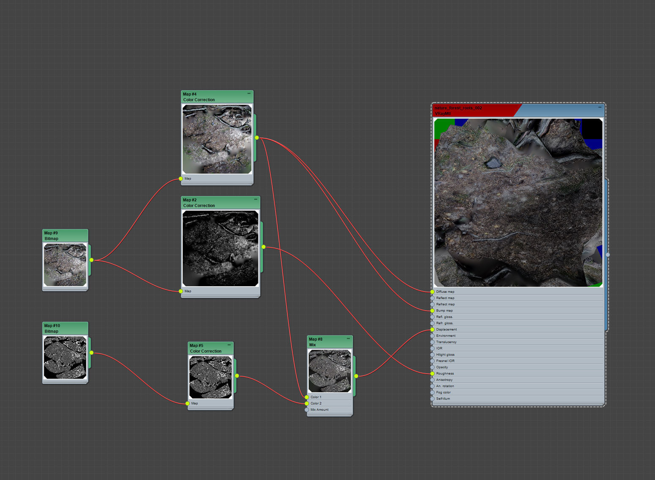Collapse the Map #2 Color Correction node
The height and width of the screenshot is (480, 655).
[x=255, y=199]
